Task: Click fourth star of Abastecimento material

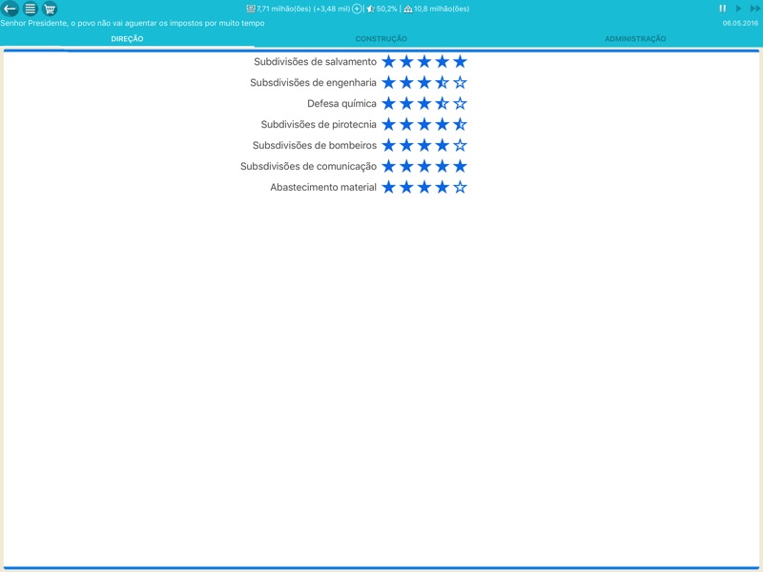Action: [442, 187]
